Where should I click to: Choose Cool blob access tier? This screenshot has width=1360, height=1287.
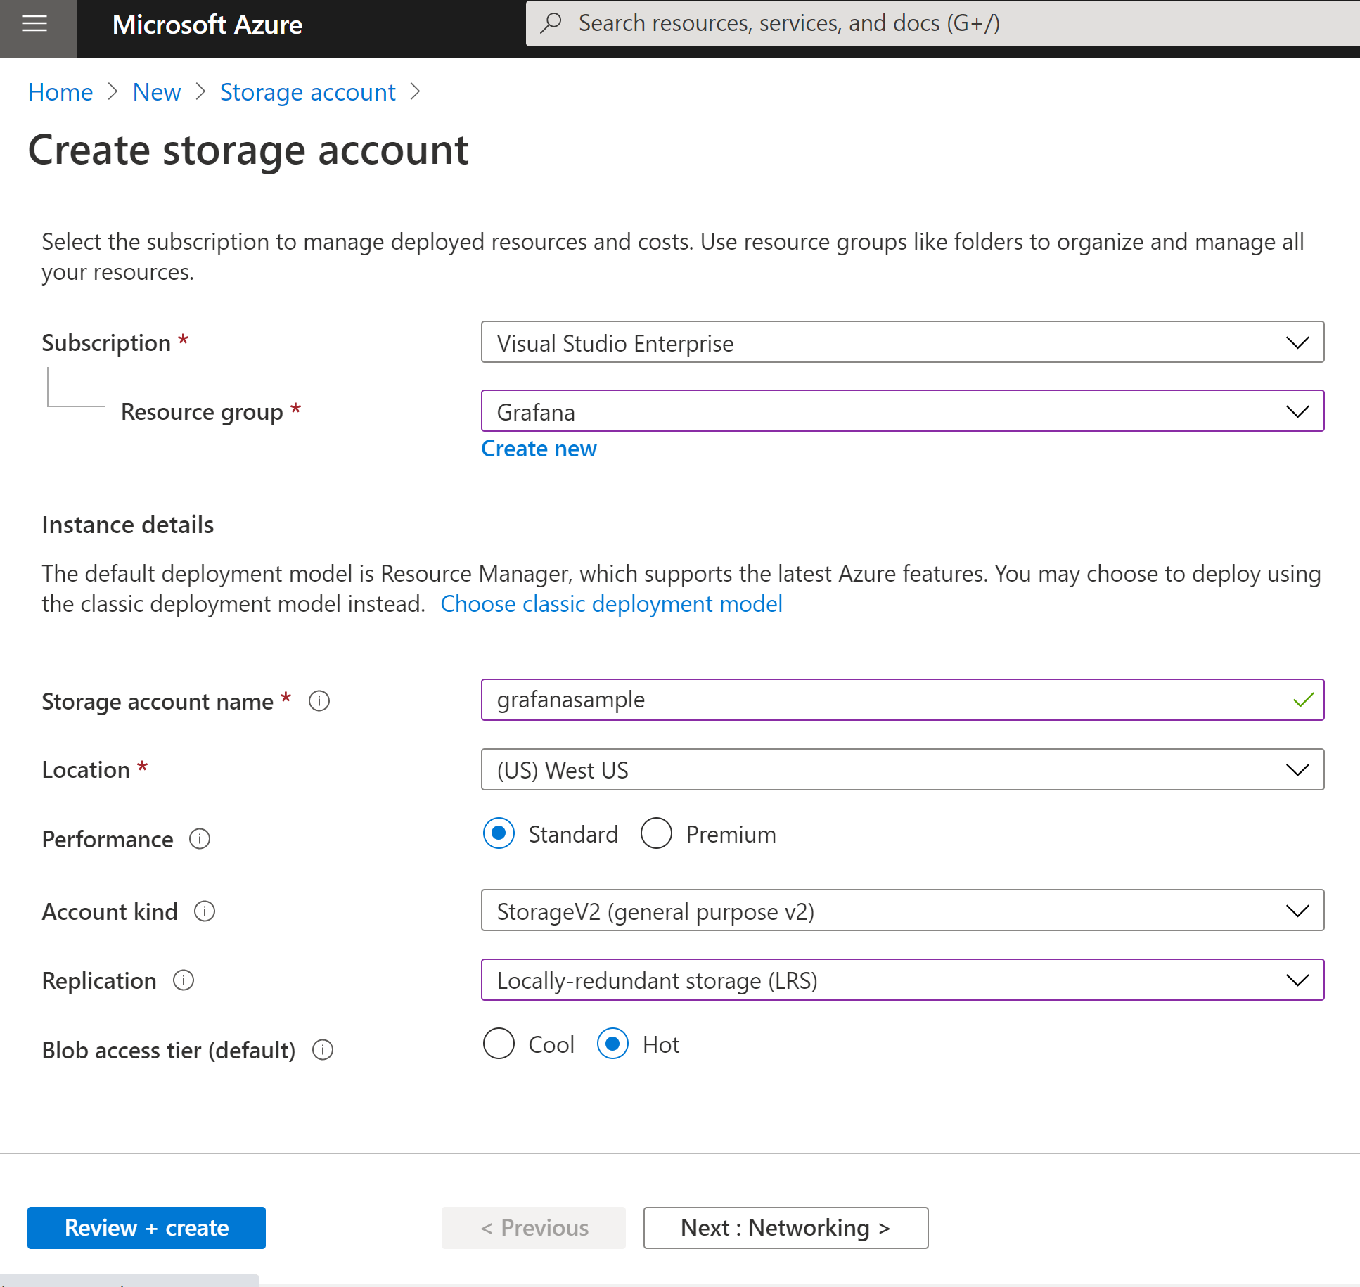[x=499, y=1044]
